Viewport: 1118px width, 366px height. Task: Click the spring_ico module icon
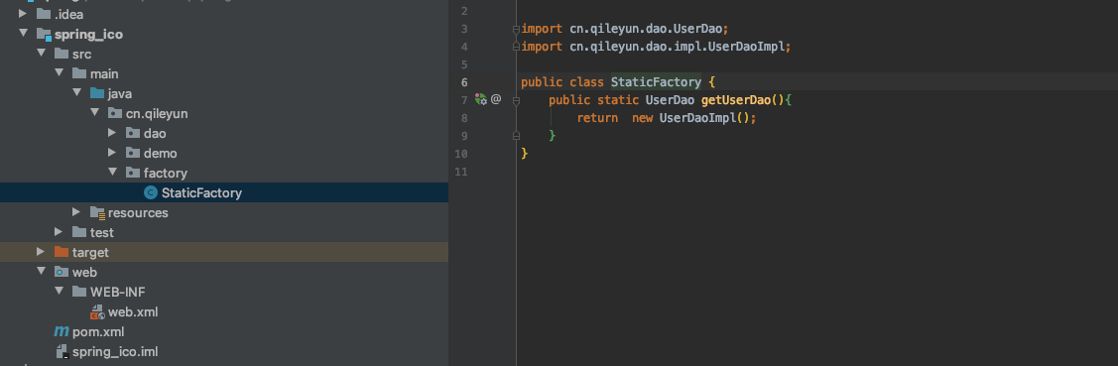click(44, 34)
